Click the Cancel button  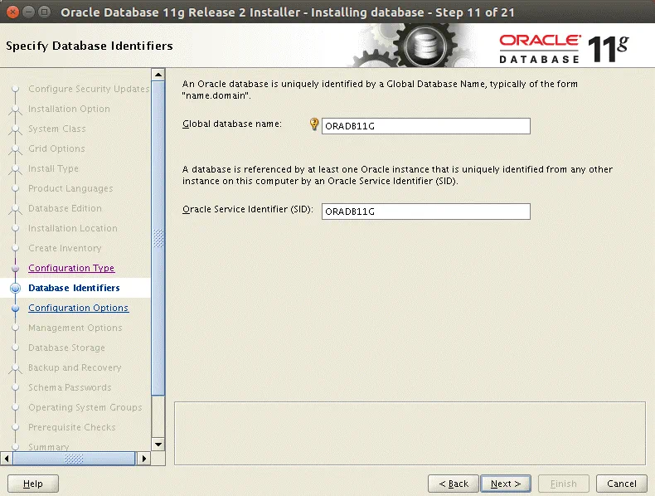tap(621, 484)
